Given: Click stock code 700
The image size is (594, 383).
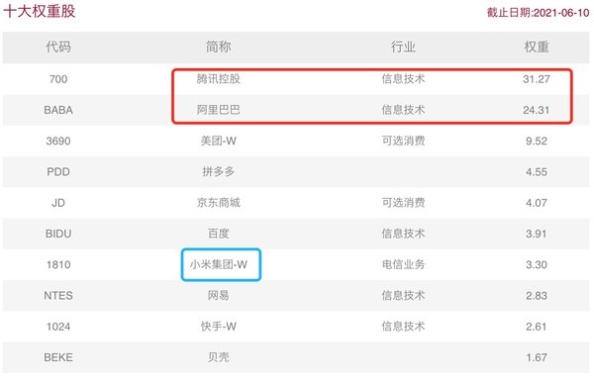Looking at the screenshot, I should pyautogui.click(x=58, y=79).
